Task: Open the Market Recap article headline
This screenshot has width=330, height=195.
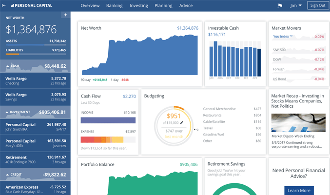Action: (x=297, y=101)
